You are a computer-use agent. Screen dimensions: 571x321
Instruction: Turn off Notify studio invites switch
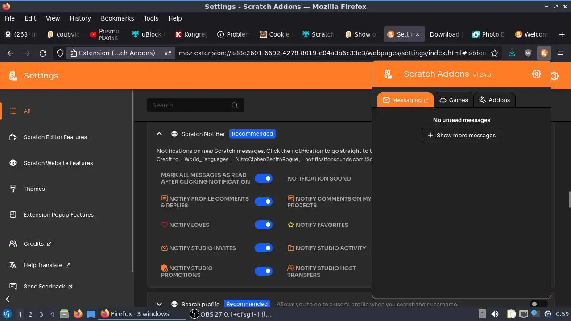click(264, 248)
